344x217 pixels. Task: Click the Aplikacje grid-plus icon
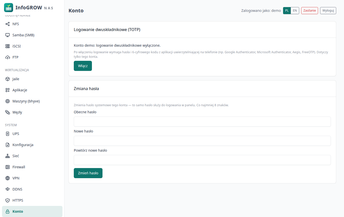[8, 90]
